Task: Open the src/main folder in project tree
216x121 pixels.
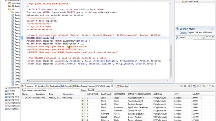Action: (x=14, y=3)
